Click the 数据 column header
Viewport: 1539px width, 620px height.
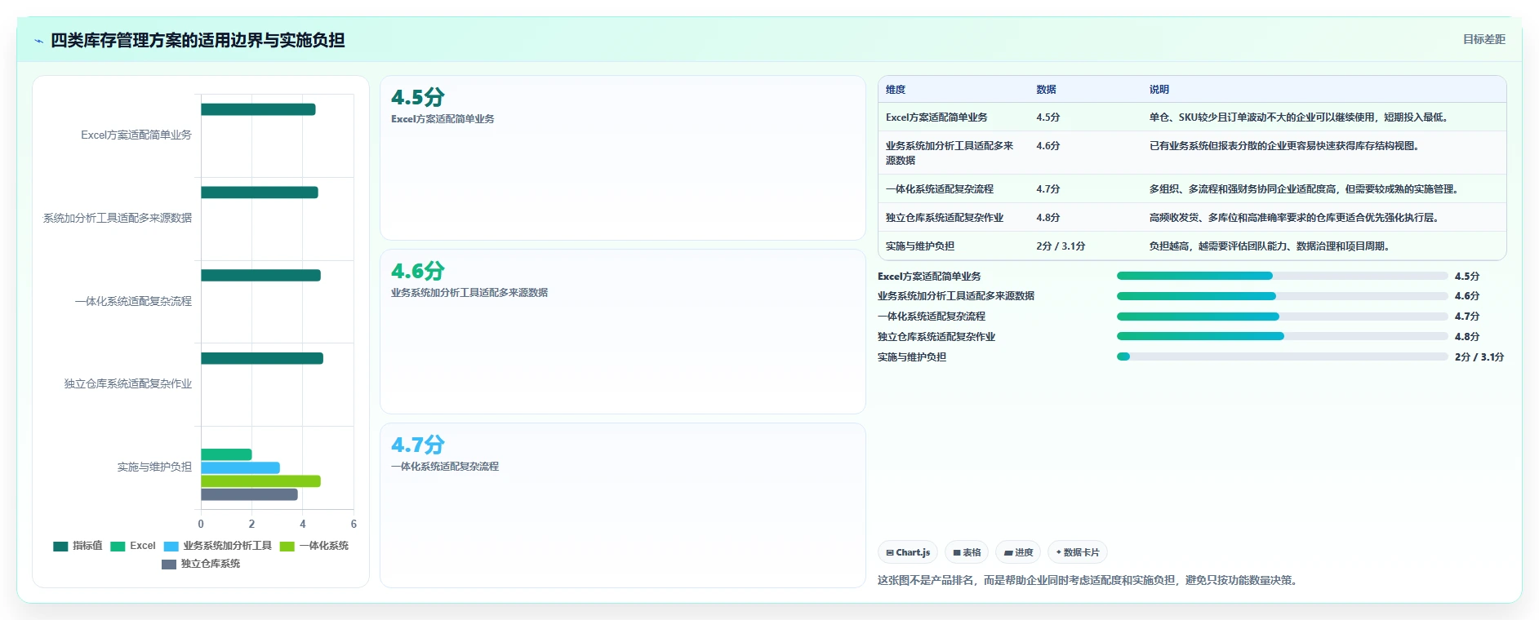click(x=1046, y=90)
